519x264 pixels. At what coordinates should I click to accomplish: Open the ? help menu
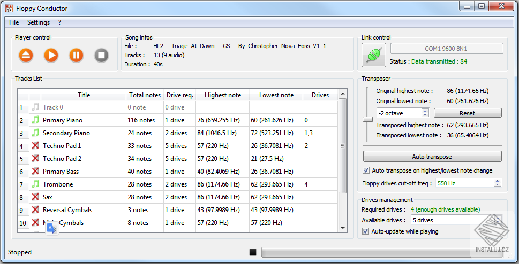click(59, 22)
